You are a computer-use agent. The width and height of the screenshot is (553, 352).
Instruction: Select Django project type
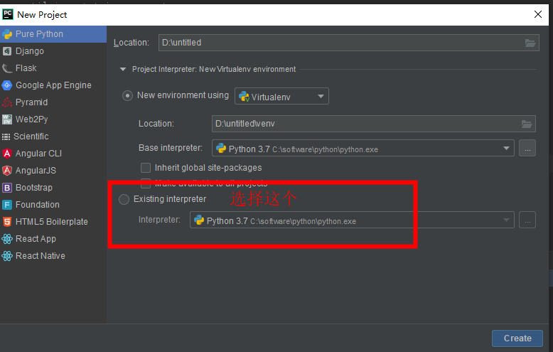(x=53, y=51)
